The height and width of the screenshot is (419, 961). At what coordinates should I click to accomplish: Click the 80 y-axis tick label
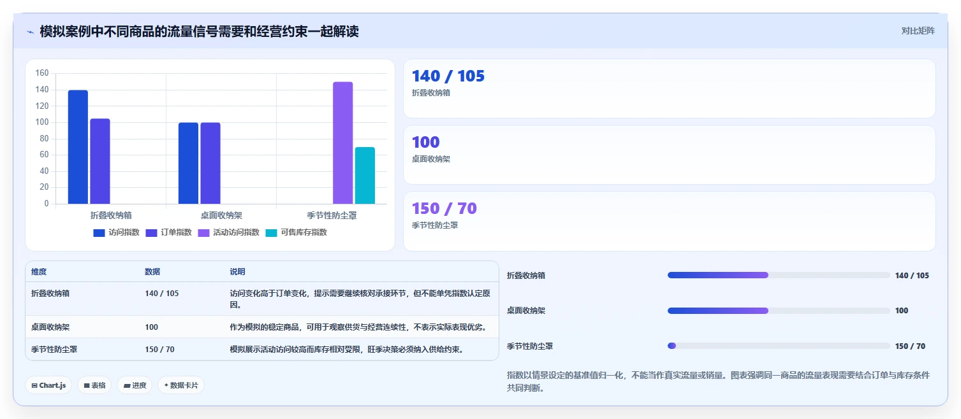tap(44, 138)
